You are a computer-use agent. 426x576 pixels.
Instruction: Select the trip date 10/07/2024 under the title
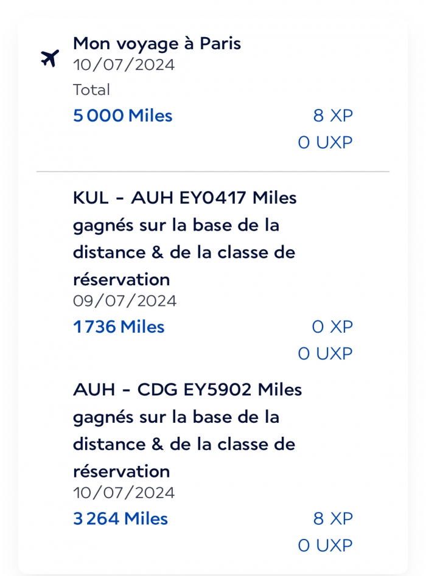click(x=124, y=65)
